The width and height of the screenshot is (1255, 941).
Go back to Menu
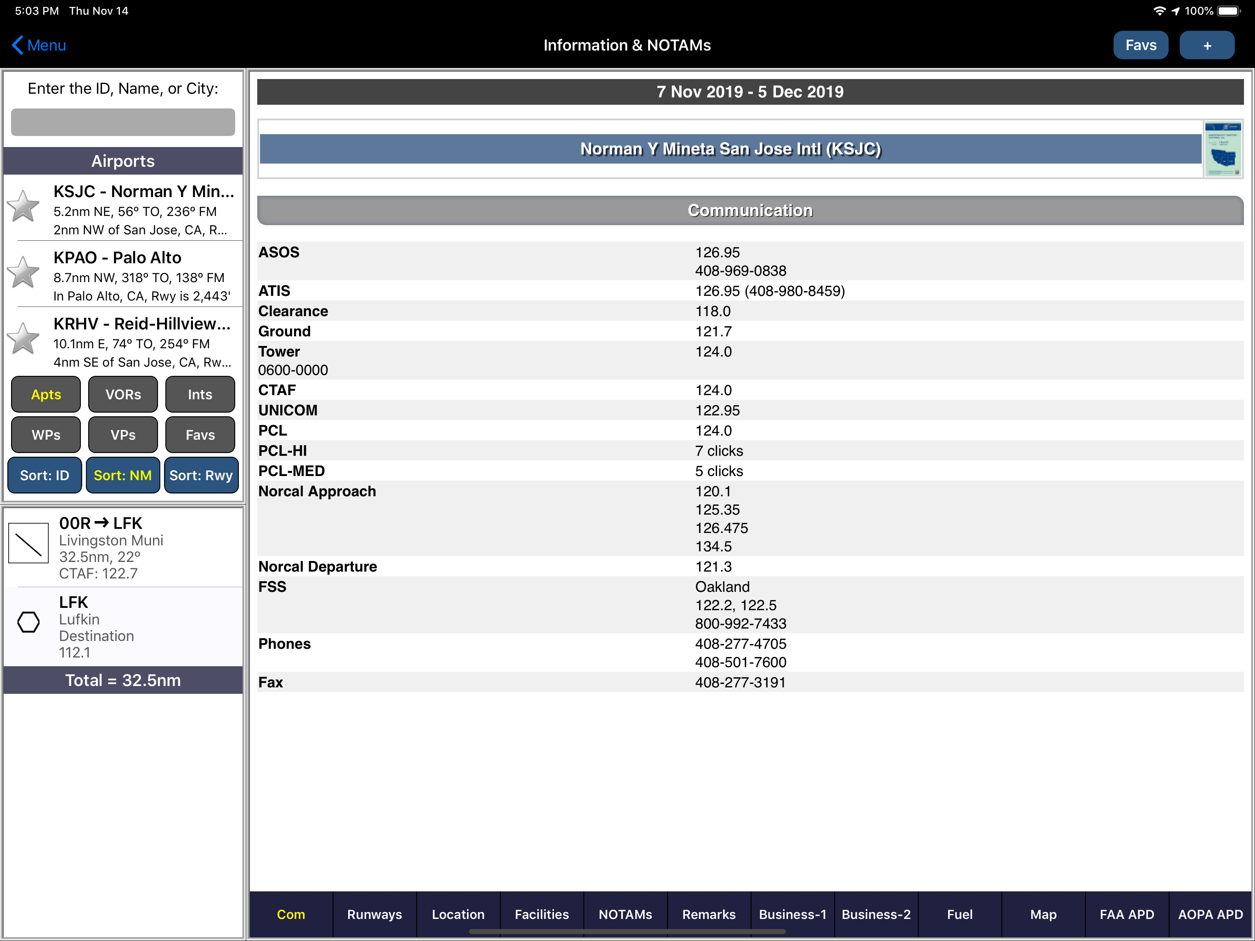[39, 45]
